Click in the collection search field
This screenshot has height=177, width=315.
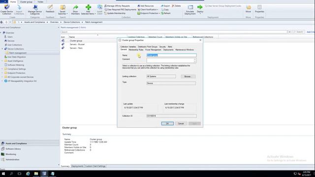[x=174, y=32]
